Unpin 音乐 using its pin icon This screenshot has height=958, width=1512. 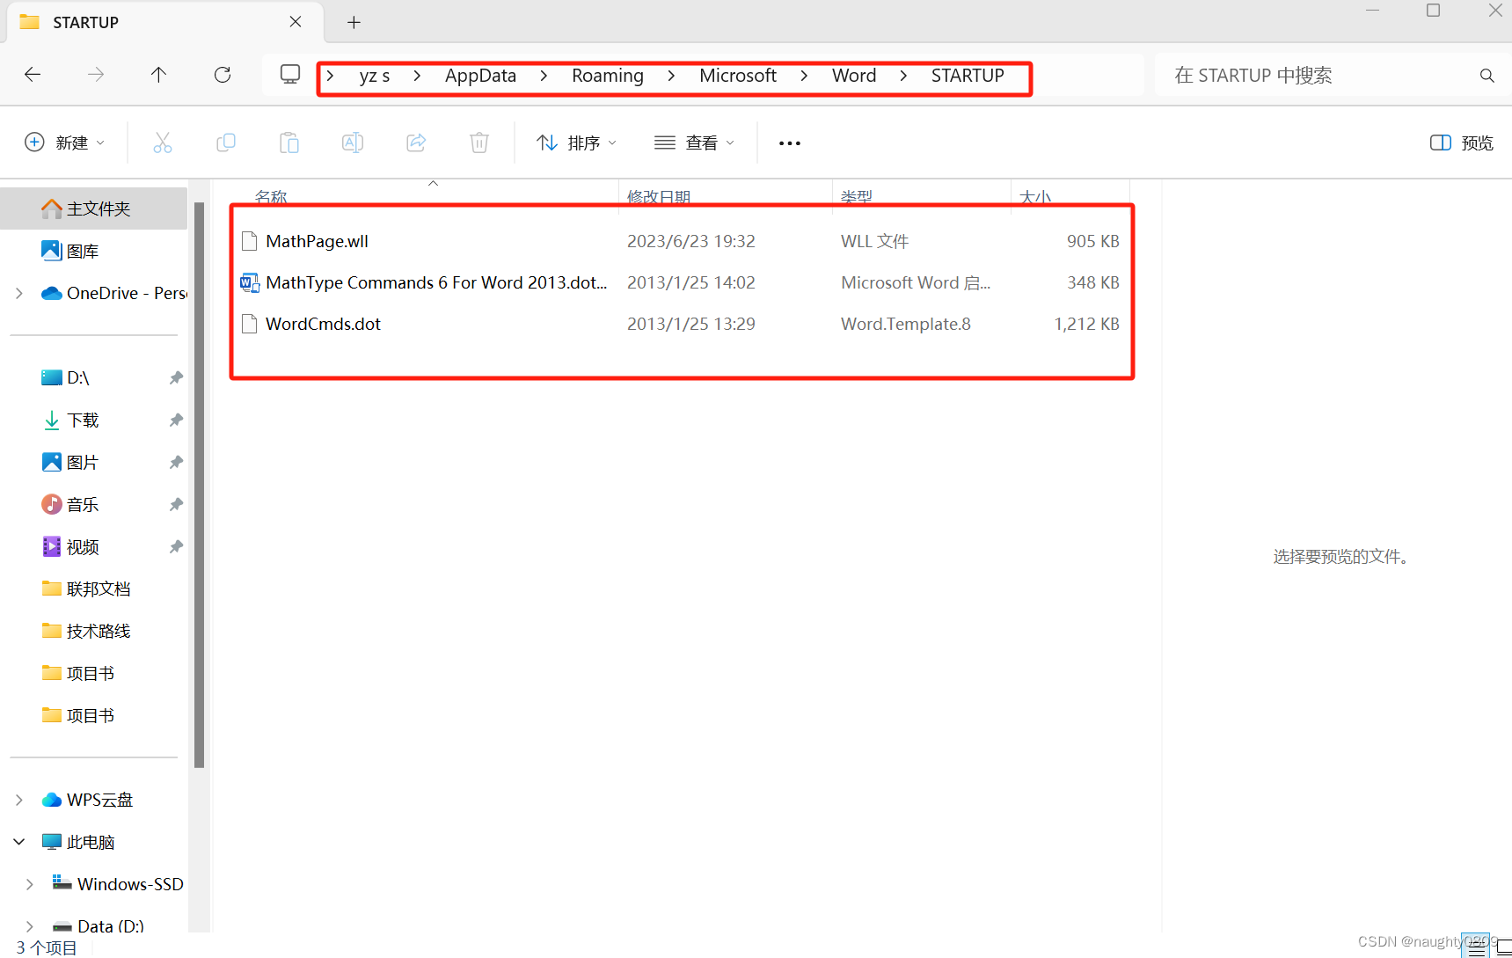[176, 504]
